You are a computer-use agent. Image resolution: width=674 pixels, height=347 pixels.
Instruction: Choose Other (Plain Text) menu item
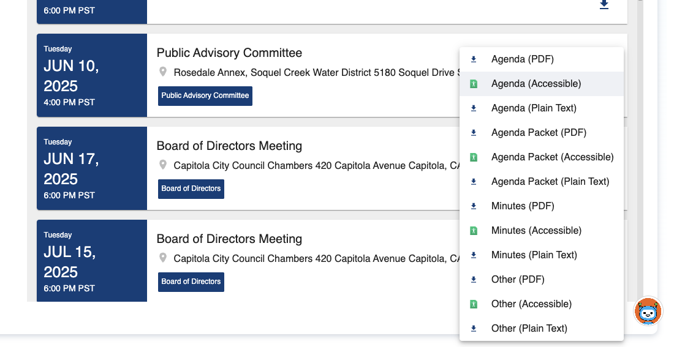pyautogui.click(x=542, y=329)
